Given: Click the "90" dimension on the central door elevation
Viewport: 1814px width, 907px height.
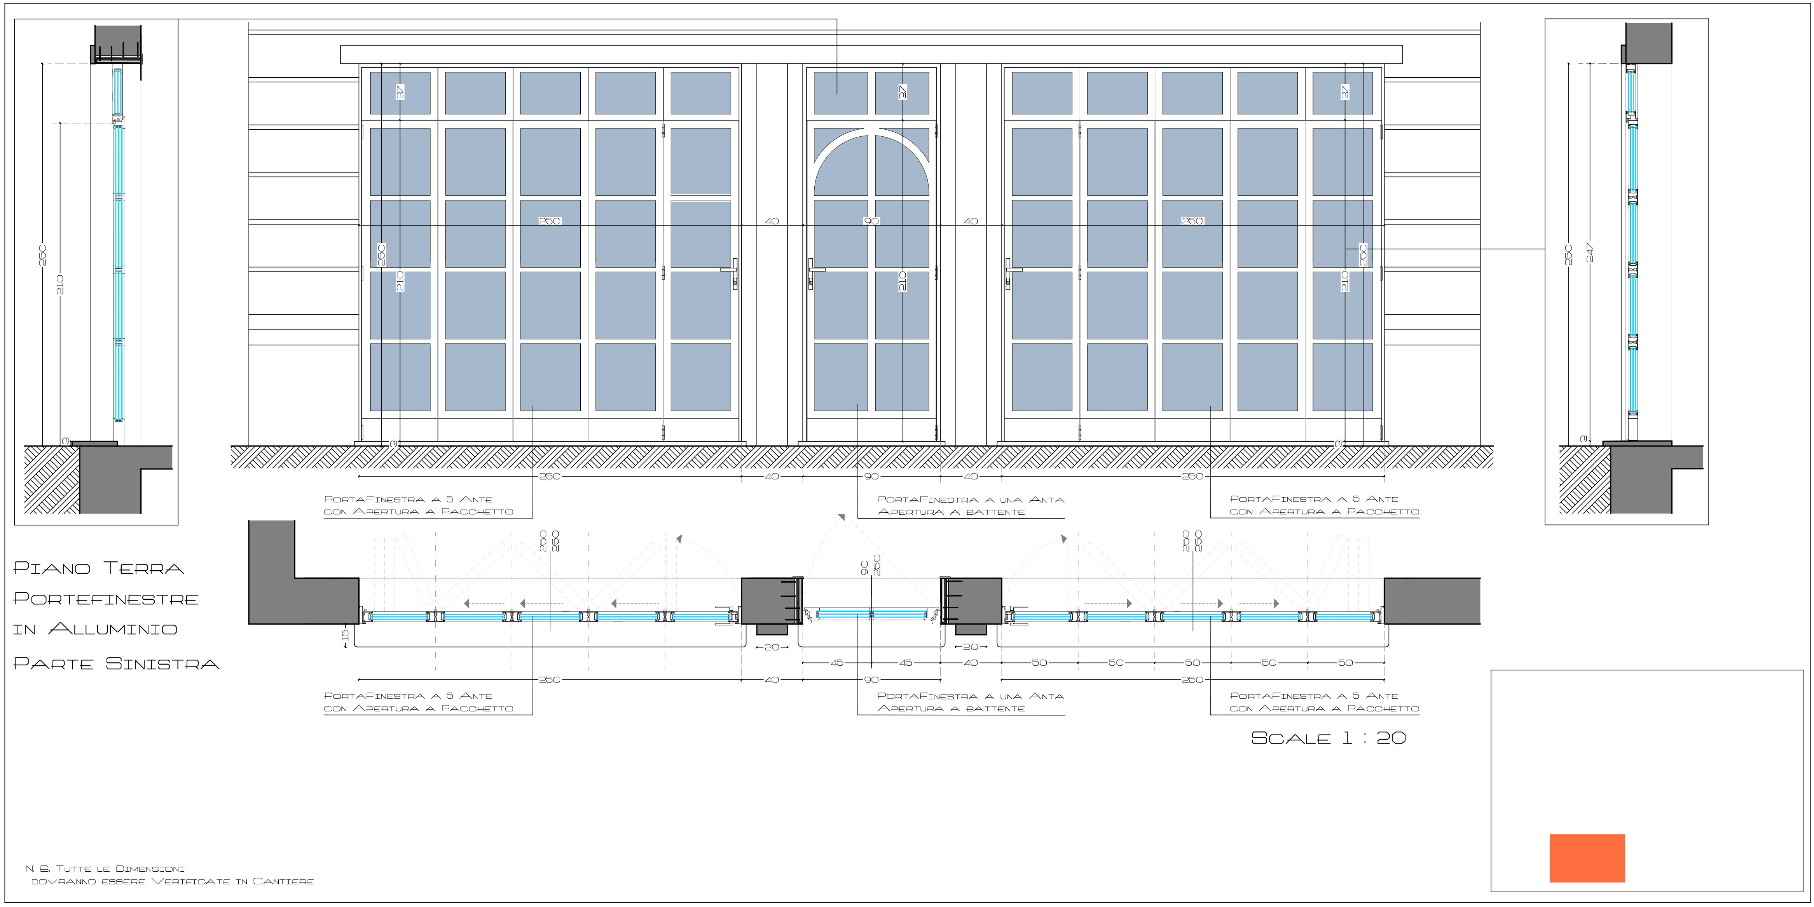Looking at the screenshot, I should [871, 221].
